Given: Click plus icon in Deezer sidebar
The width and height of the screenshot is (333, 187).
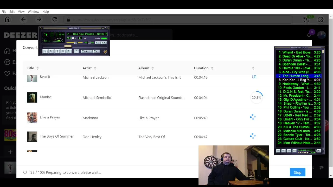Looking at the screenshot, I should (10, 152).
